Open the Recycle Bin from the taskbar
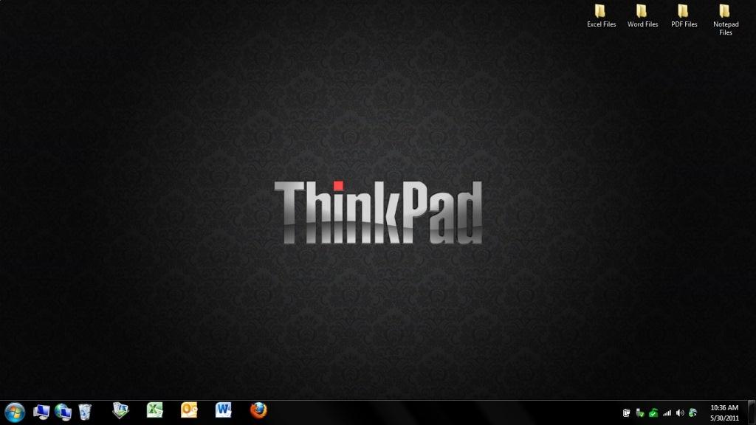 85,412
